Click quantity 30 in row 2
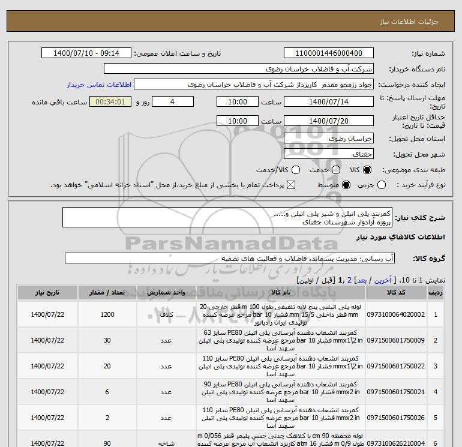 [107, 340]
